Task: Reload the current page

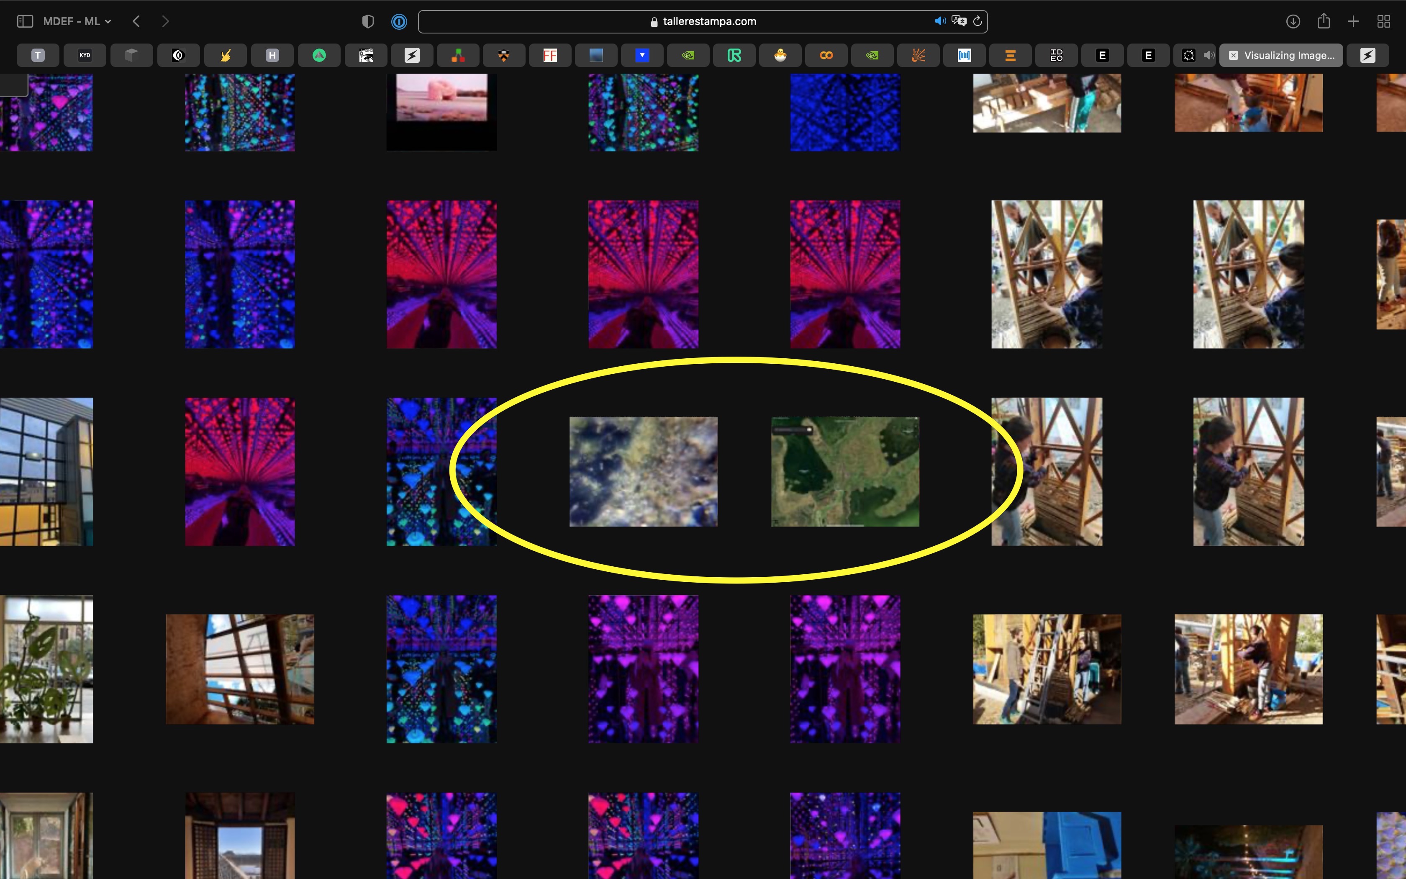Action: tap(977, 21)
